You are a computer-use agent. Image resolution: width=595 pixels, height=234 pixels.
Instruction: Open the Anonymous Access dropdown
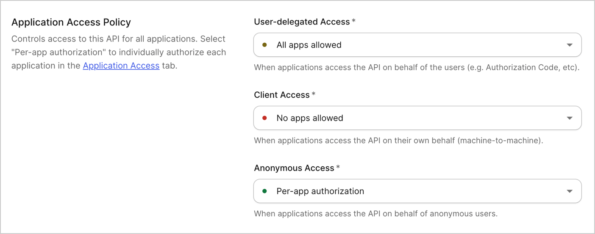coord(417,191)
